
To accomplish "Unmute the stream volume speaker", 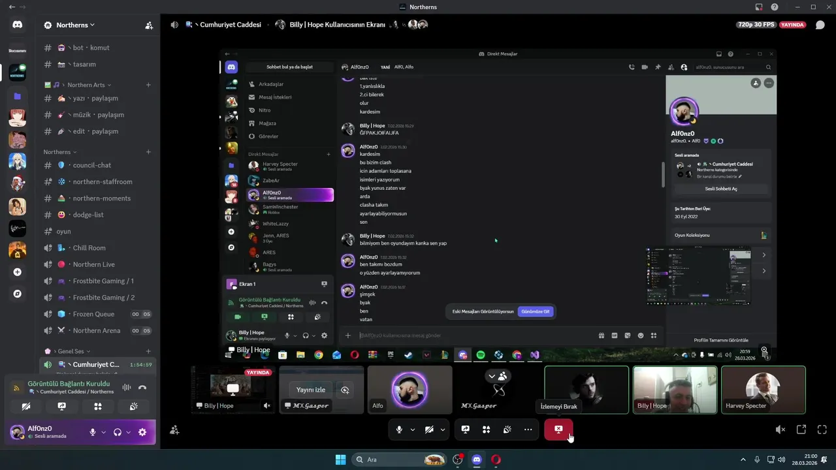I will pyautogui.click(x=780, y=430).
